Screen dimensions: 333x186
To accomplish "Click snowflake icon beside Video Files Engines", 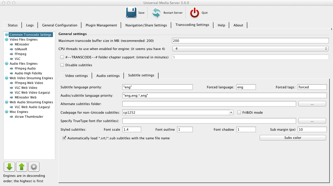I will tap(7, 40).
